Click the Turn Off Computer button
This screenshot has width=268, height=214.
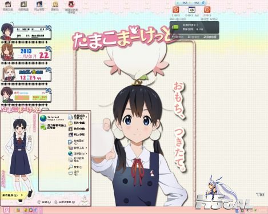65,202
